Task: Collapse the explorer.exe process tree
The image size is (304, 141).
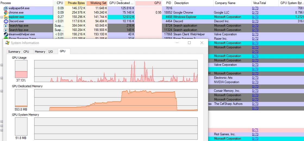Action: [2, 17]
